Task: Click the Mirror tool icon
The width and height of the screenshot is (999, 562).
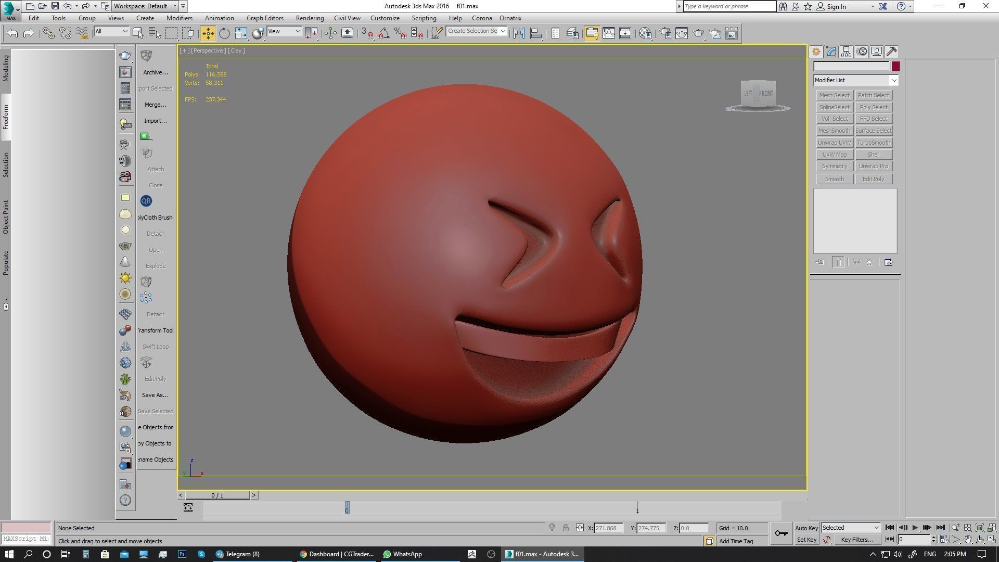Action: coord(519,33)
